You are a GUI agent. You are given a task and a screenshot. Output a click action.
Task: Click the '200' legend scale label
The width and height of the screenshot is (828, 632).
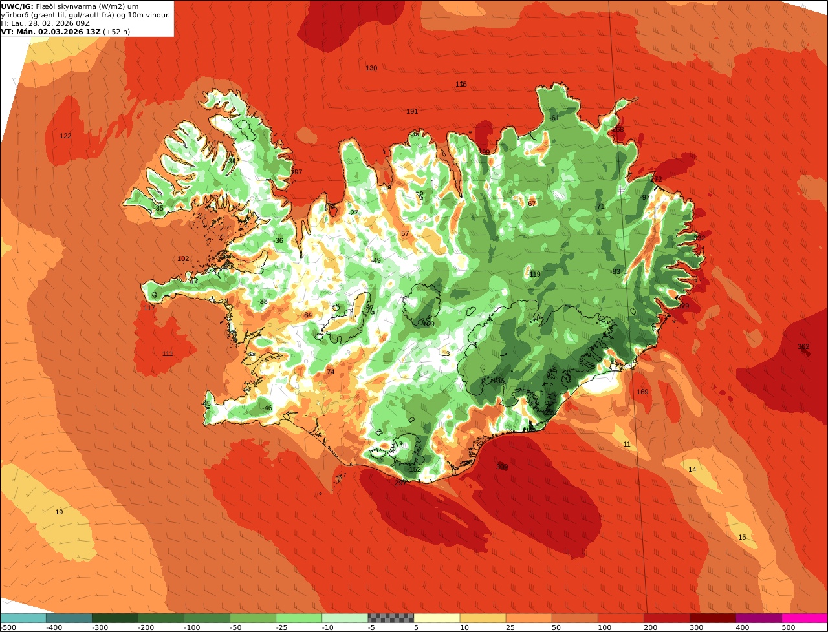(x=650, y=627)
